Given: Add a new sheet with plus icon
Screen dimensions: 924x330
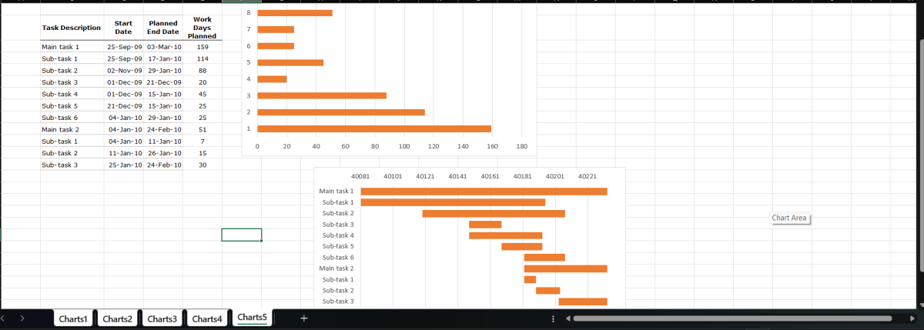Looking at the screenshot, I should coord(304,318).
